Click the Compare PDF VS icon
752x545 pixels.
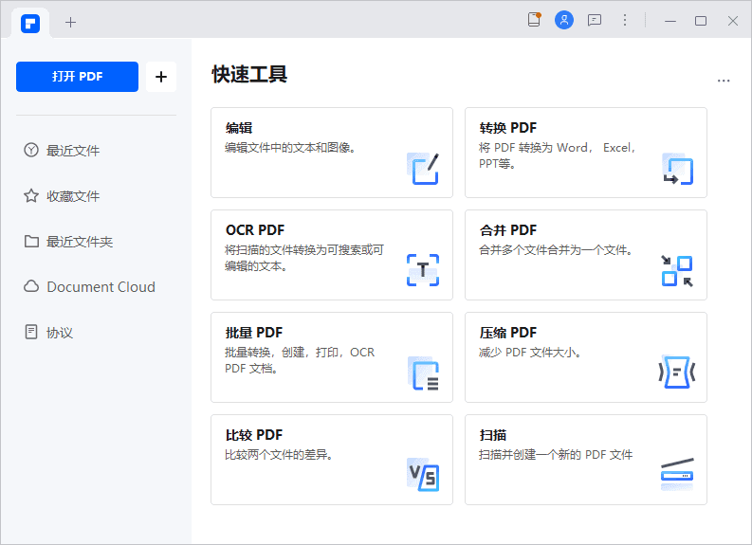pyautogui.click(x=423, y=474)
